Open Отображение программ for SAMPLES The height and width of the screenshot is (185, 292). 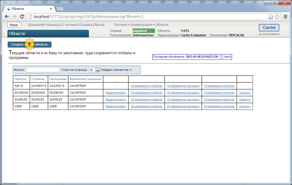183,100
